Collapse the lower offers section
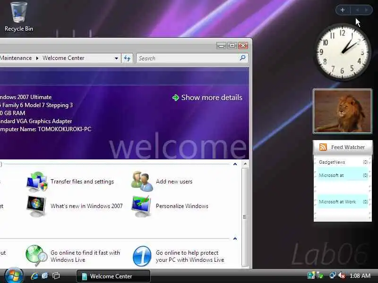The height and width of the screenshot is (283, 378). click(235, 239)
